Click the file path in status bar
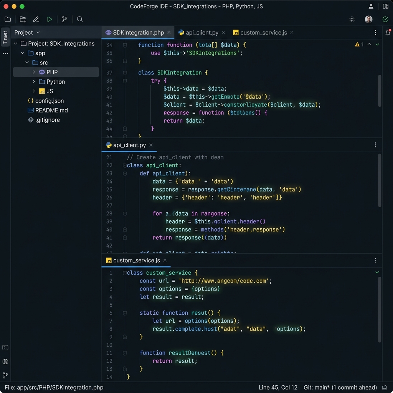Screen dimensions: 393x393 (x=54, y=388)
